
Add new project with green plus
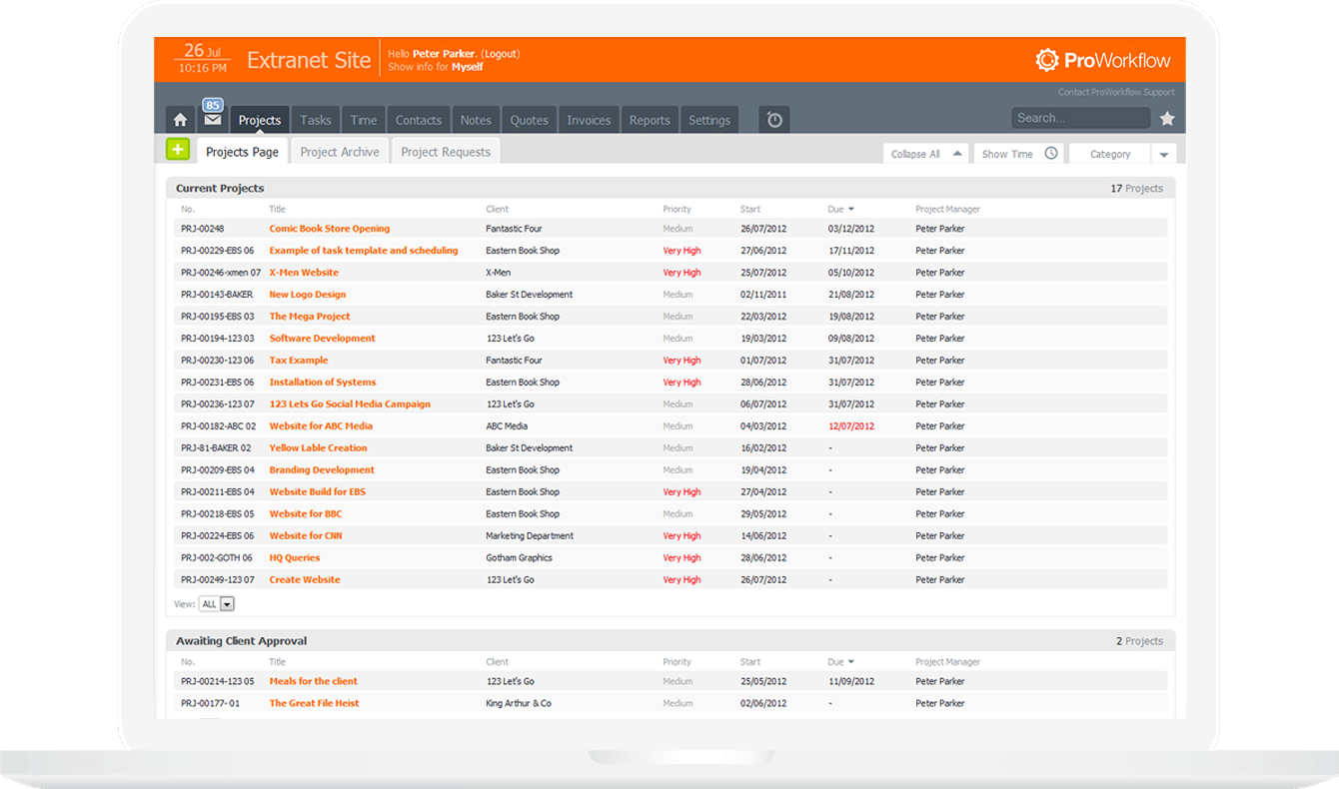click(x=178, y=150)
